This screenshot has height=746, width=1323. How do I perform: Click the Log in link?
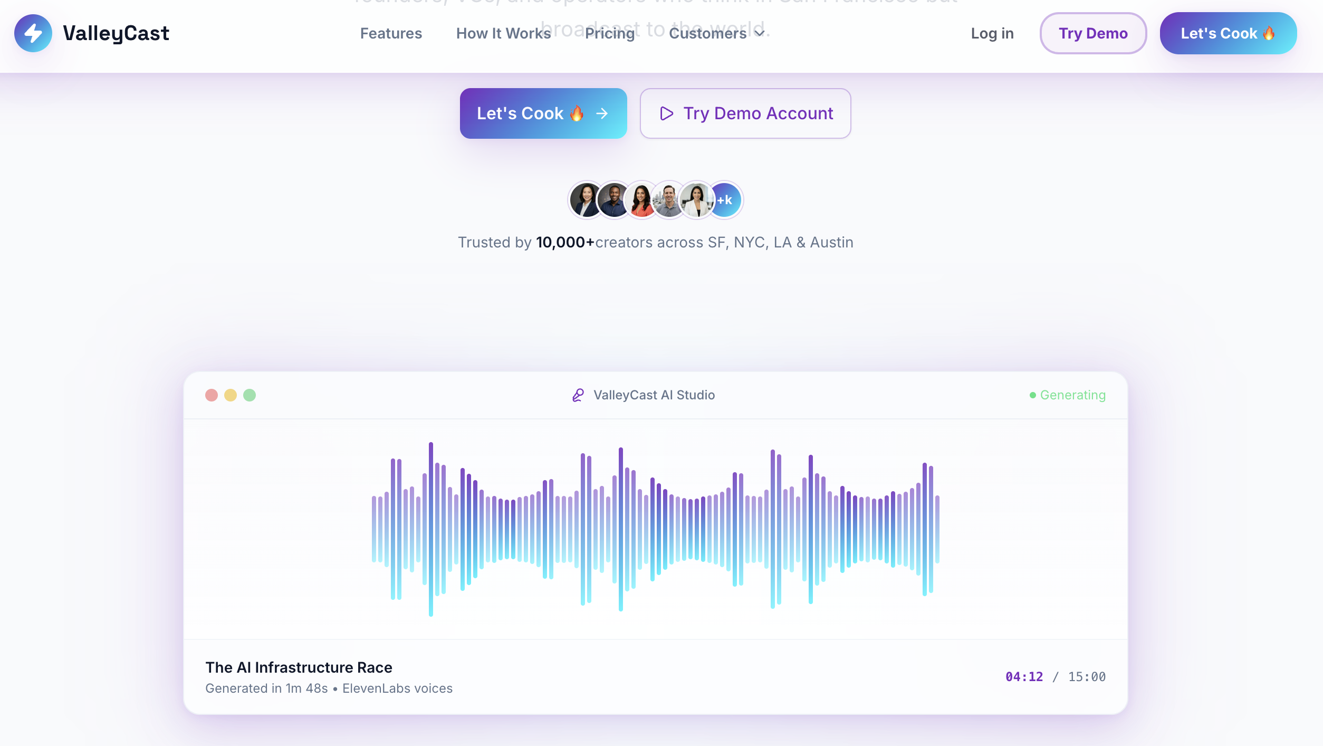[x=992, y=33]
